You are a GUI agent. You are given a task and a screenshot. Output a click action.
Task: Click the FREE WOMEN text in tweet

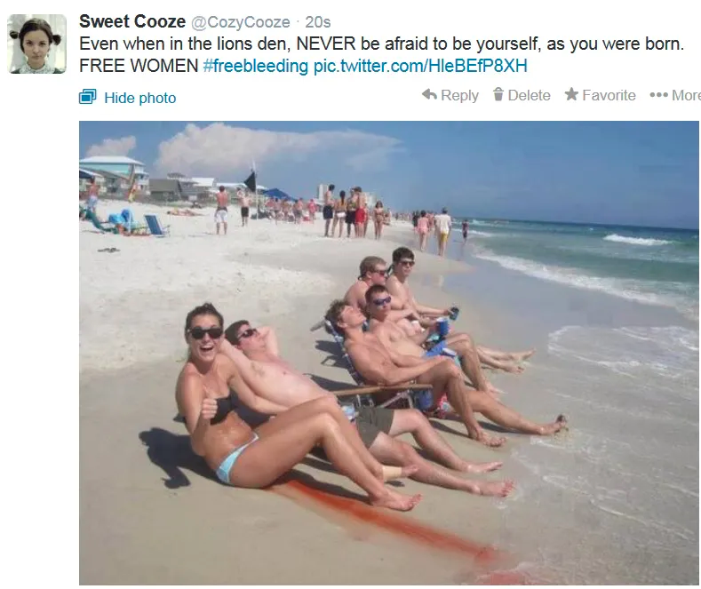point(139,66)
